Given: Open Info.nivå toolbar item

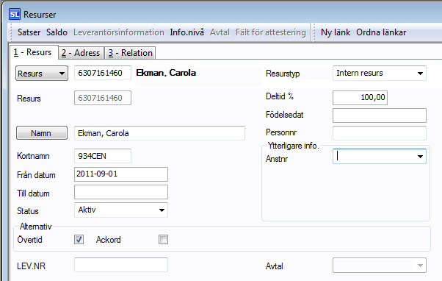Looking at the screenshot, I should pos(187,32).
